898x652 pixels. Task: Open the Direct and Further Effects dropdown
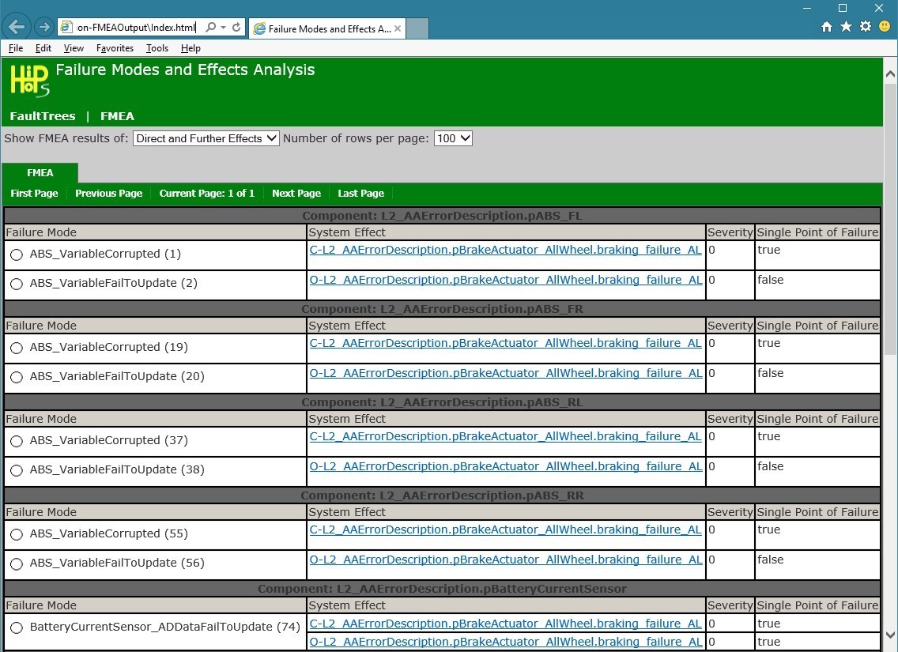[x=206, y=138]
